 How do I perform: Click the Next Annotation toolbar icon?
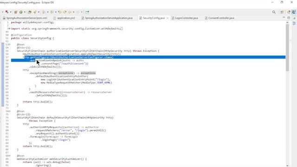44,12
